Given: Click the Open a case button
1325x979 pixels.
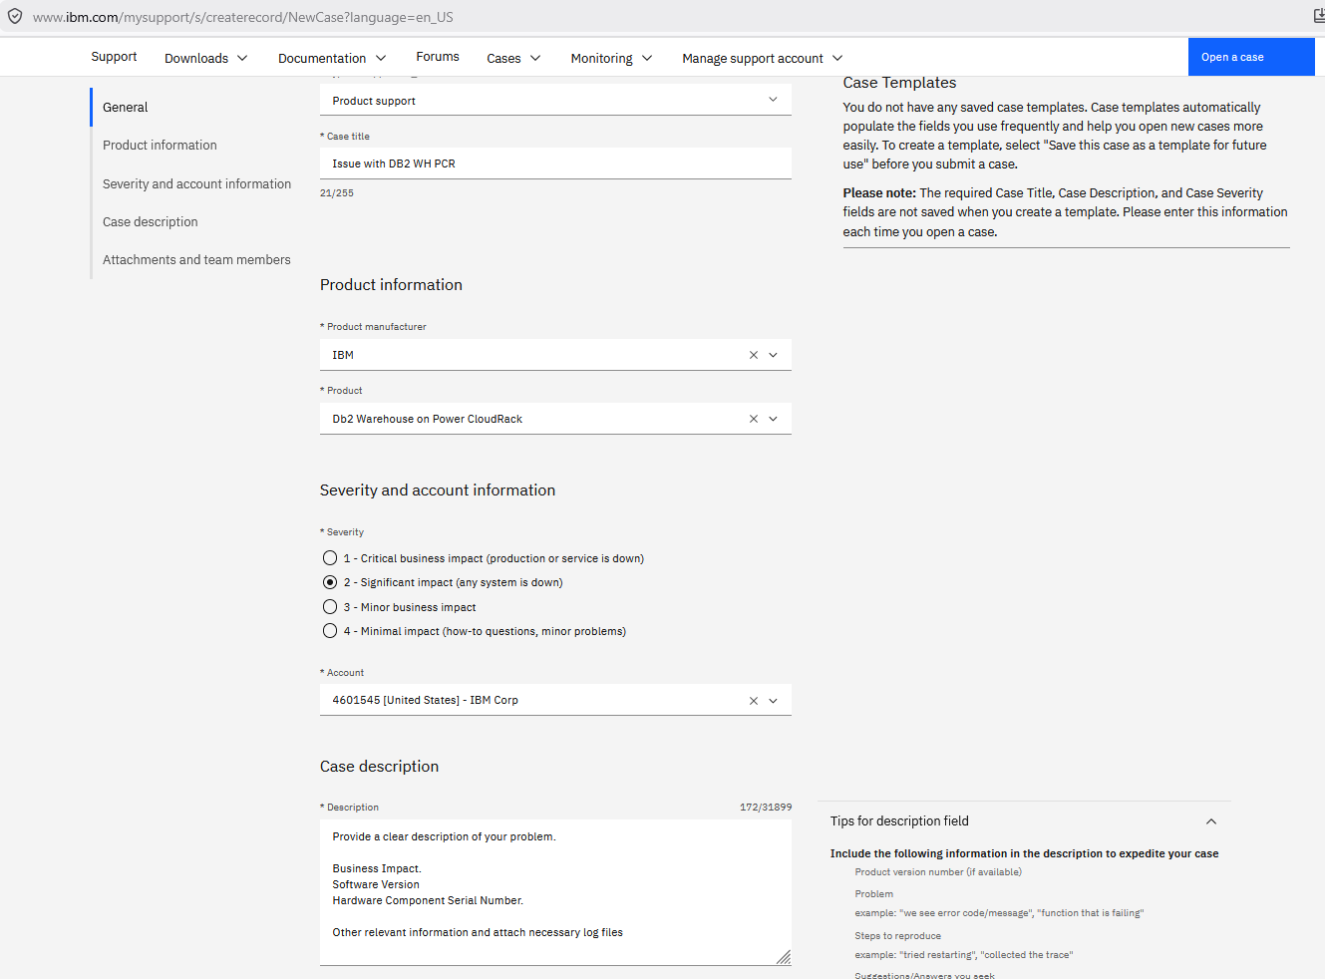Looking at the screenshot, I should tap(1251, 57).
